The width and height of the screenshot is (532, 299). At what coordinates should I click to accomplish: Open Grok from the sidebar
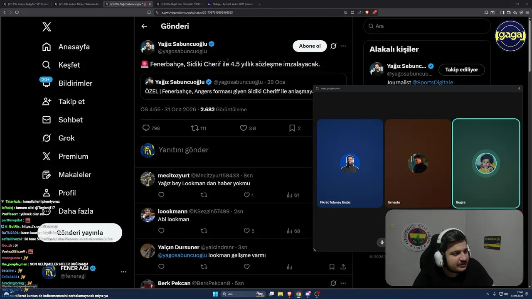[x=58, y=138]
